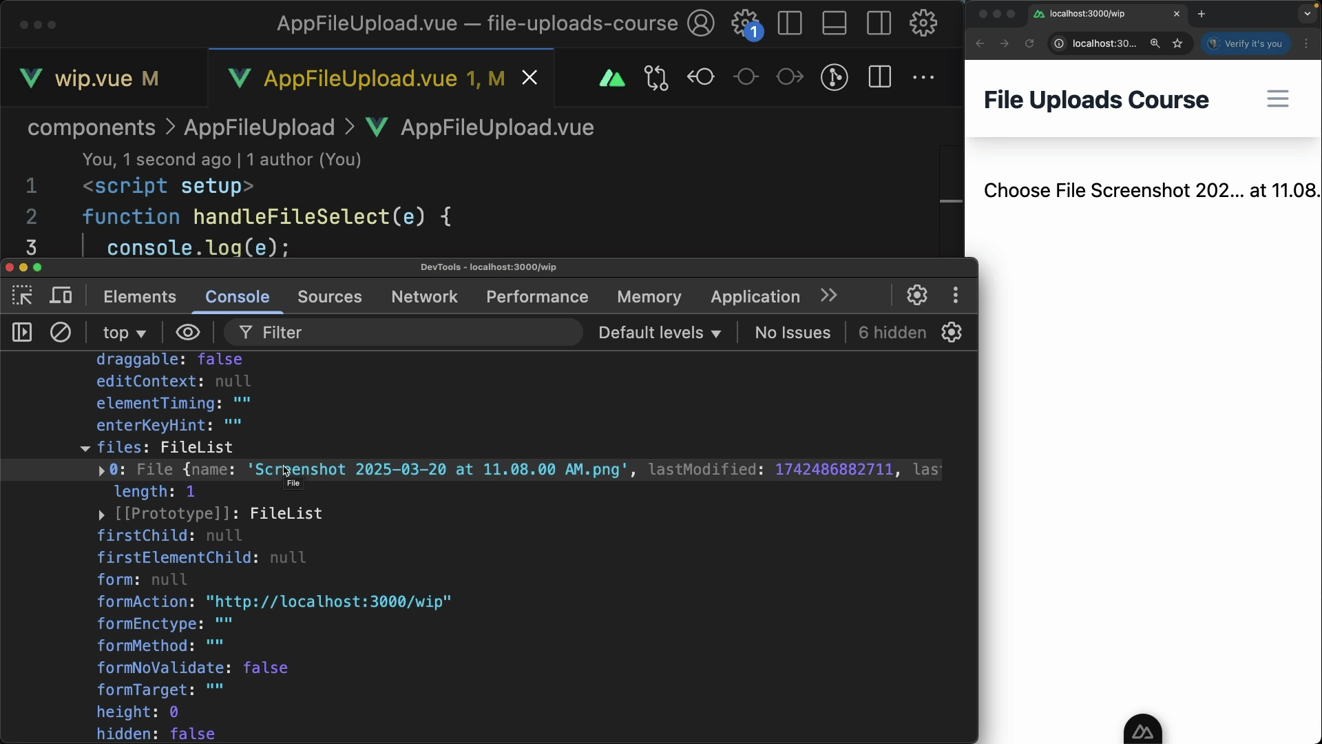The height and width of the screenshot is (744, 1322).
Task: Open VS Code Accounts profile icon
Action: pyautogui.click(x=701, y=23)
